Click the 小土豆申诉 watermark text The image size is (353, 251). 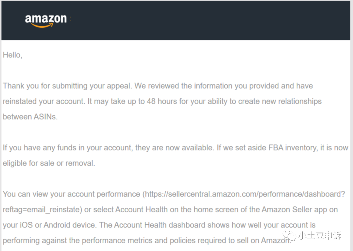(x=320, y=235)
